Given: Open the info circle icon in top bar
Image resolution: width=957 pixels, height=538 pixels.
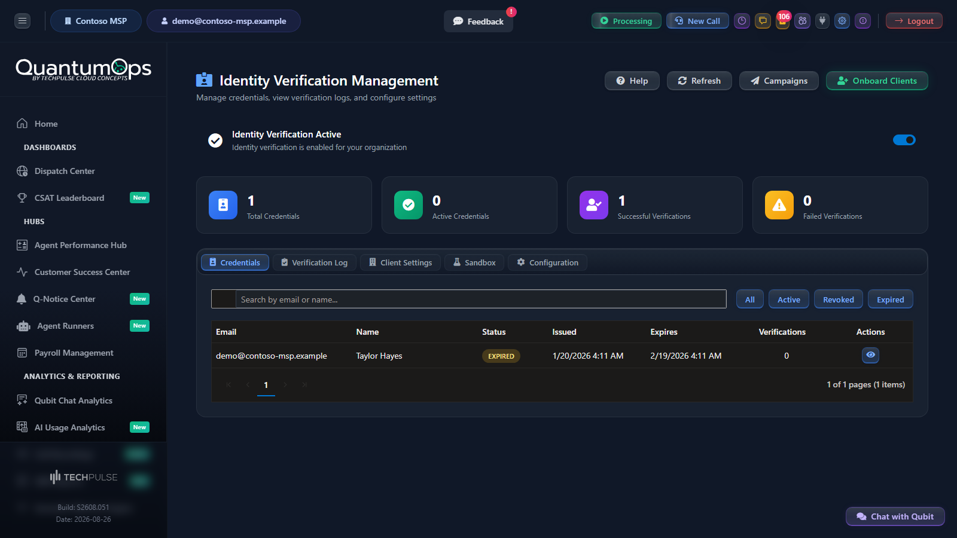Looking at the screenshot, I should coord(863,21).
